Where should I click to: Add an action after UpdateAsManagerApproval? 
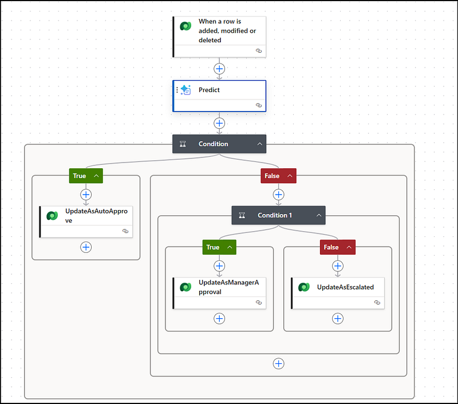pos(219,319)
